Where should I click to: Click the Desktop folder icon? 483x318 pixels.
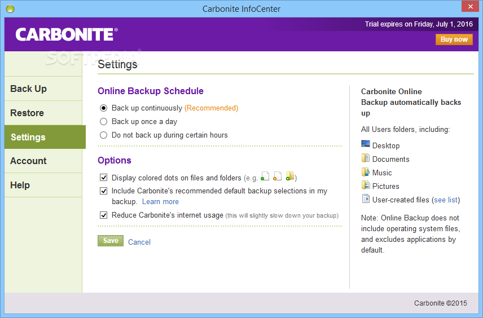click(366, 145)
